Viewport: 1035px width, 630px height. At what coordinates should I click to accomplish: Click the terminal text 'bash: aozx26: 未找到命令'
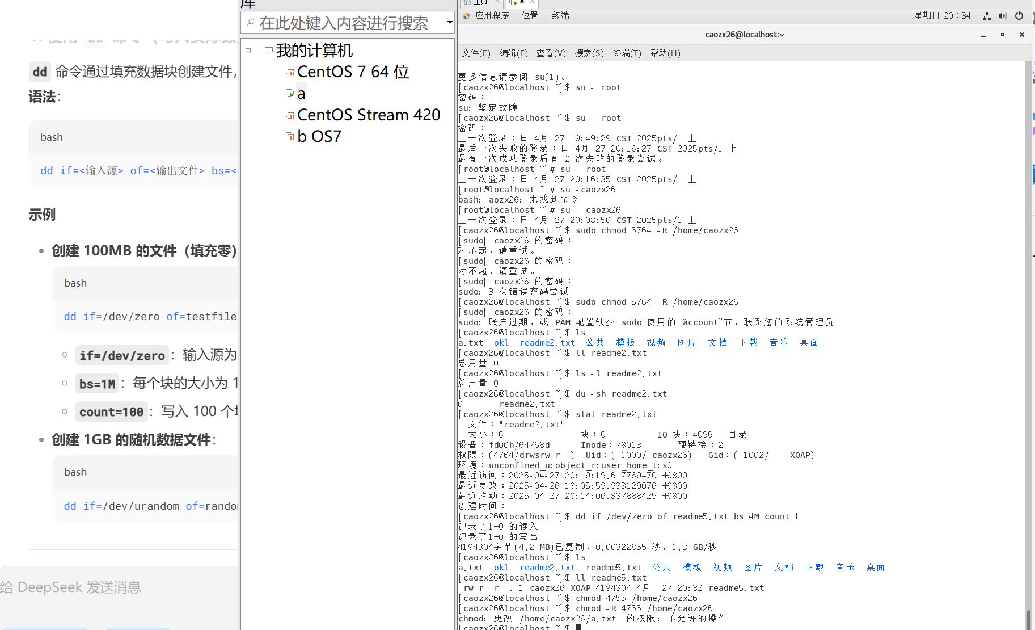tap(518, 199)
